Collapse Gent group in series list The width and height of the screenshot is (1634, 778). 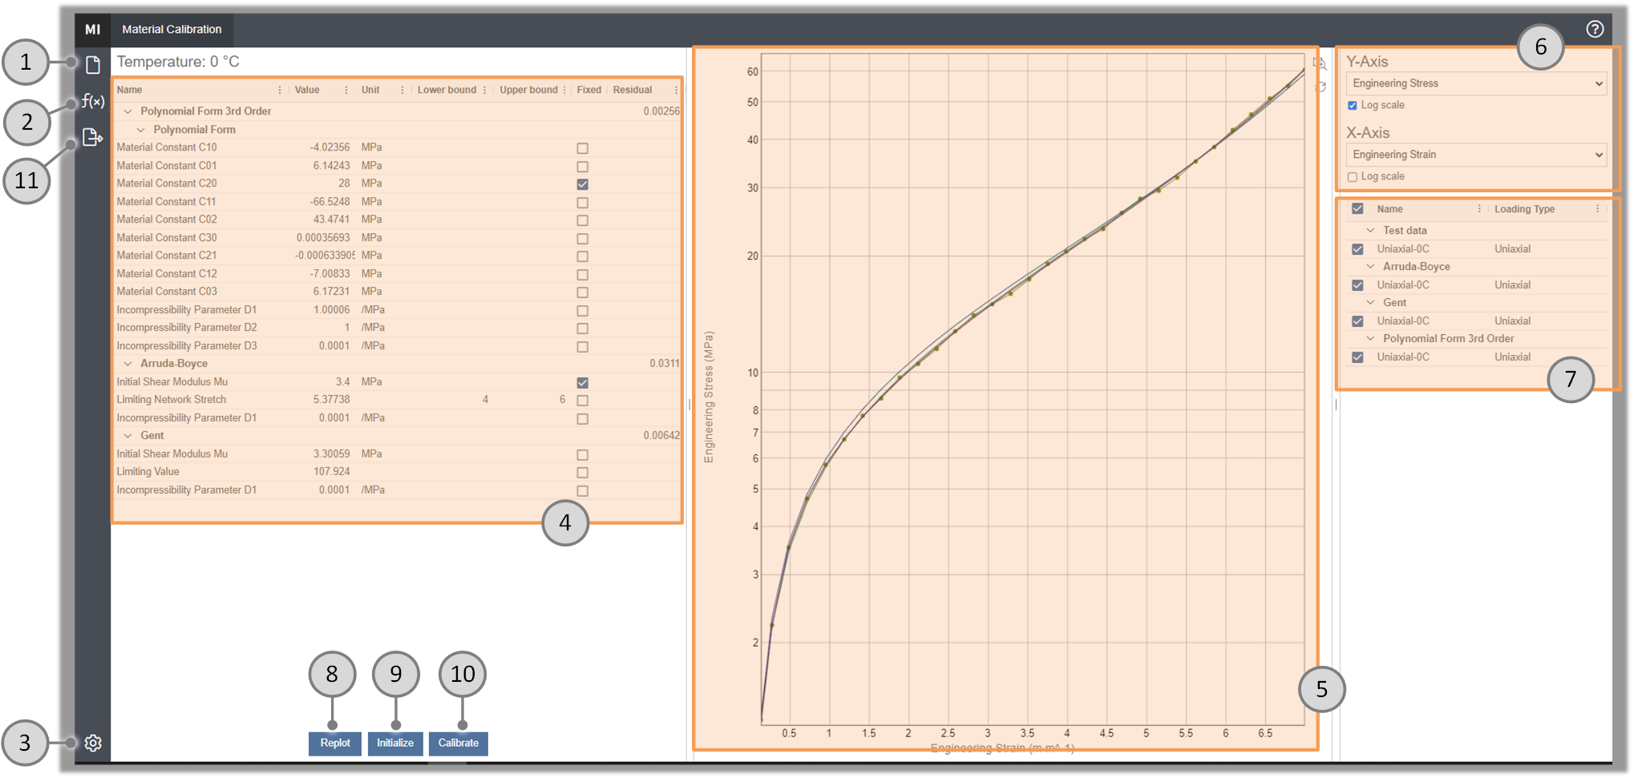click(1371, 303)
